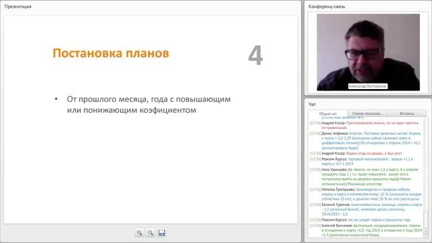The height and width of the screenshot is (243, 432).
Task: Open the Вопросы tab
Action: pos(406,113)
